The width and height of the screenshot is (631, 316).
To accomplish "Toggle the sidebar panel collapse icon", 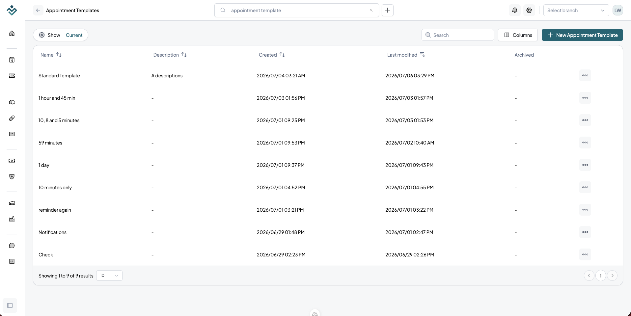I will 10,305.
